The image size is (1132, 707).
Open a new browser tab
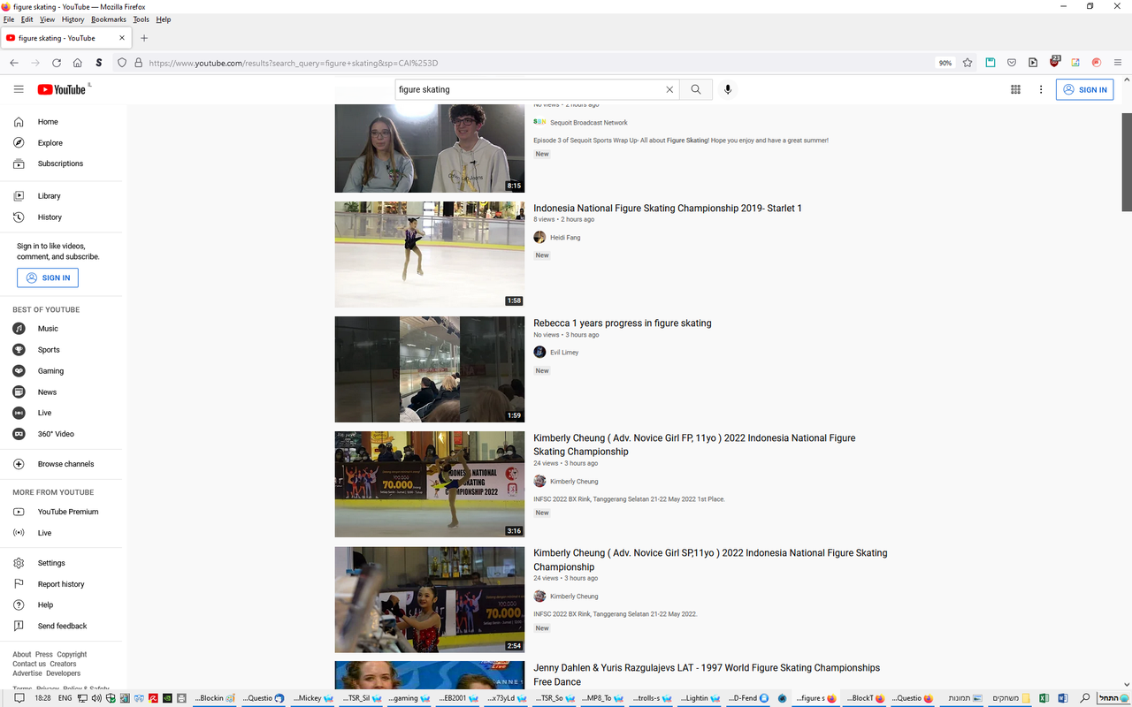[x=144, y=38]
